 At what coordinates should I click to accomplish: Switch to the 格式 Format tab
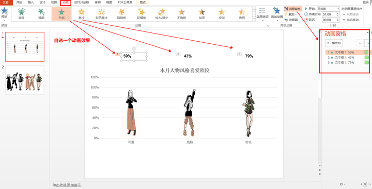pyautogui.click(x=143, y=3)
